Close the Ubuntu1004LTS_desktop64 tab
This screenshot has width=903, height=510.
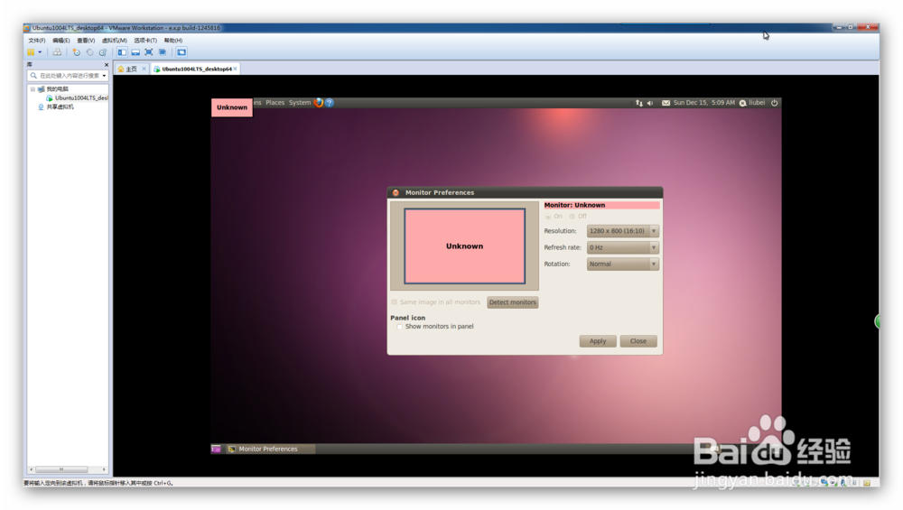pos(236,69)
